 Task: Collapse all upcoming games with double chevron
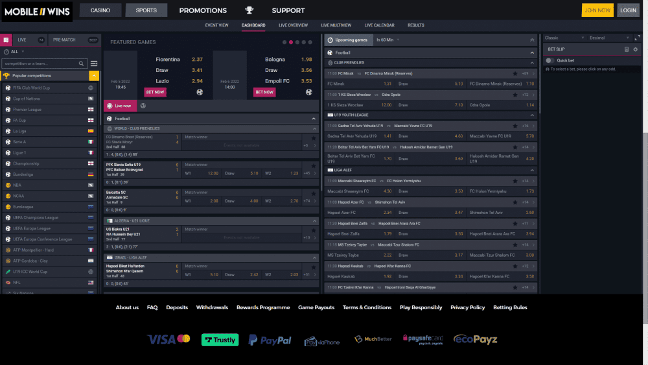[532, 40]
